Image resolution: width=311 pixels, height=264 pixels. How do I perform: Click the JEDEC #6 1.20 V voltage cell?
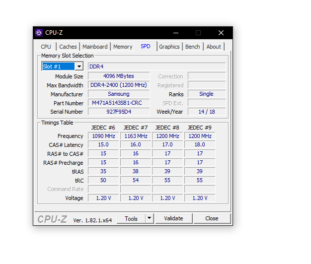point(103,198)
